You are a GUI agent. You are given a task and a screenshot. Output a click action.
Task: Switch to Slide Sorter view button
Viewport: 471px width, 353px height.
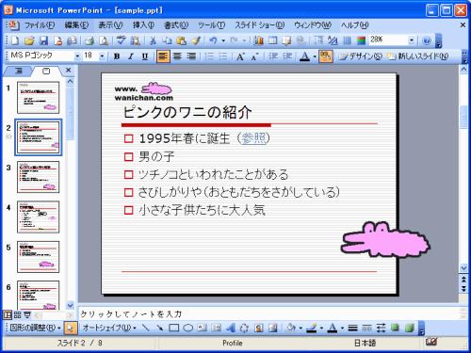tap(18, 314)
